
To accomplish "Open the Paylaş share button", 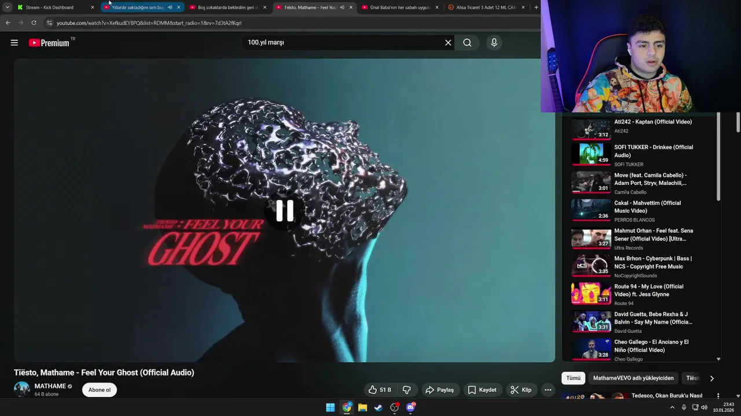I will tap(439, 390).
